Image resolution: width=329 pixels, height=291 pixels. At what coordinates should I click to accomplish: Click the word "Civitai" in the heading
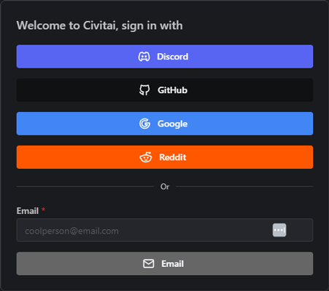(101, 25)
